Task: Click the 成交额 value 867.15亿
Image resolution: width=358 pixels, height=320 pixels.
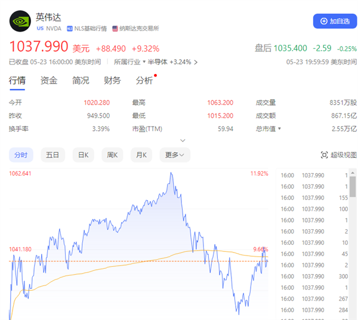Action: click(344, 116)
